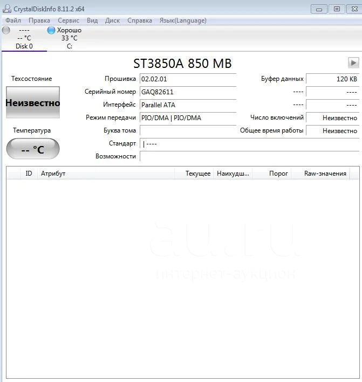Maximize the CrystalDiskInfo window
The width and height of the screenshot is (362, 382).
pyautogui.click(x=337, y=9)
